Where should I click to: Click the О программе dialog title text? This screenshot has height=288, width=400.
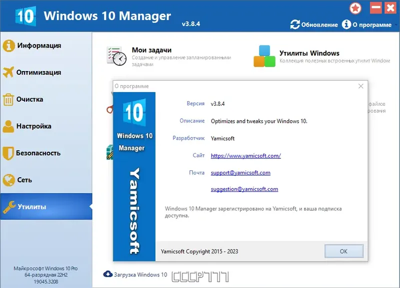pyautogui.click(x=131, y=86)
